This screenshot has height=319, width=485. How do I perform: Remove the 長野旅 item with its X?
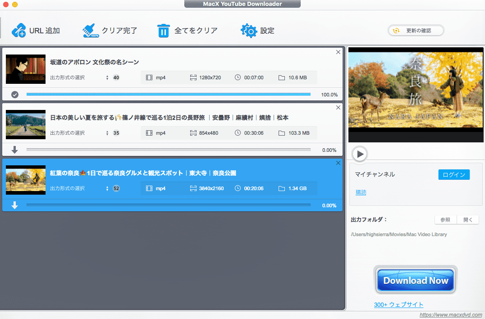pyautogui.click(x=338, y=108)
